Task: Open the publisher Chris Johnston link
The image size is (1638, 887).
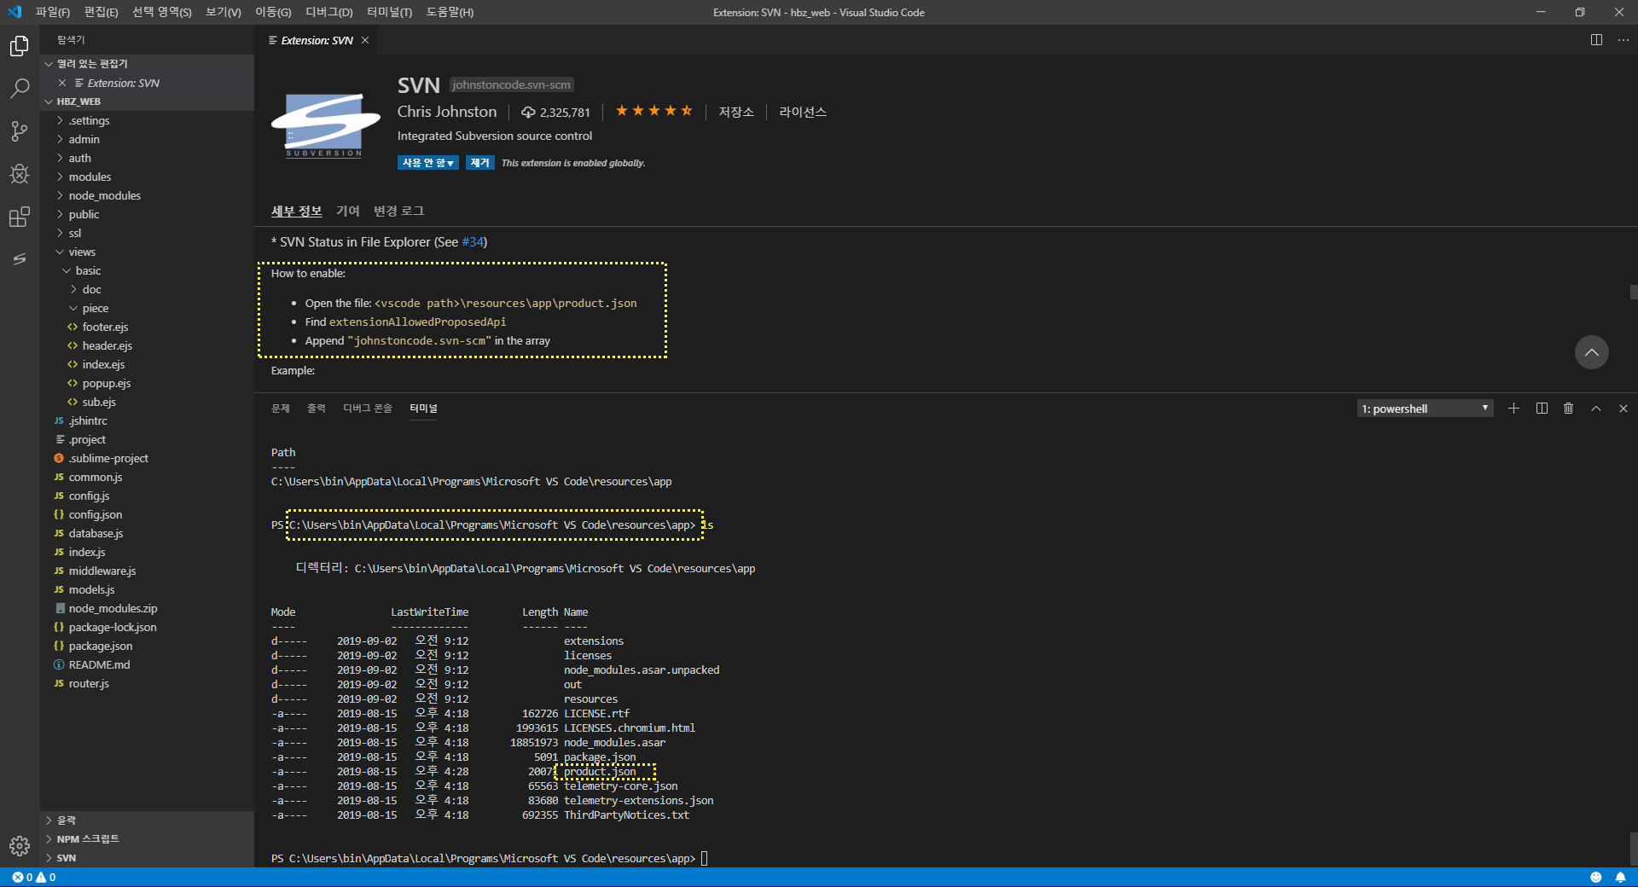Action: coord(447,112)
